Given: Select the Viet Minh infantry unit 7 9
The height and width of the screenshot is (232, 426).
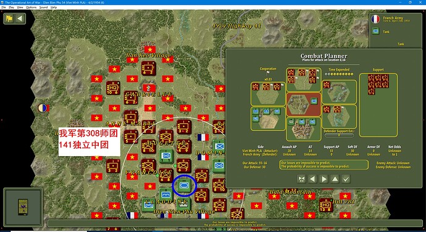Looking at the screenshot, I should [202, 176].
